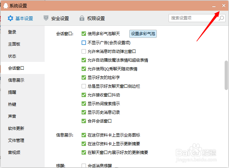Open the 基本设置 tab
Screen dimensions: 229x168
coord(20,18)
